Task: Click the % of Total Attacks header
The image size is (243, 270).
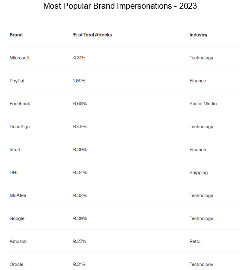Action: pos(92,35)
